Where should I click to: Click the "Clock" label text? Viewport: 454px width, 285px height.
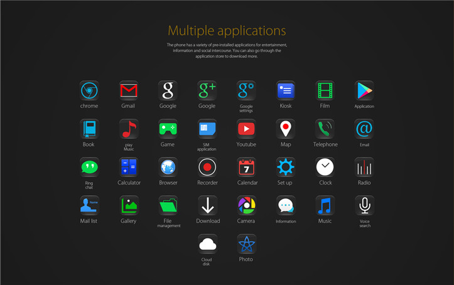[x=325, y=183]
